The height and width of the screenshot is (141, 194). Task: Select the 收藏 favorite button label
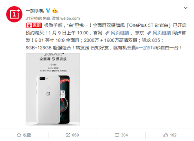[27, 135]
